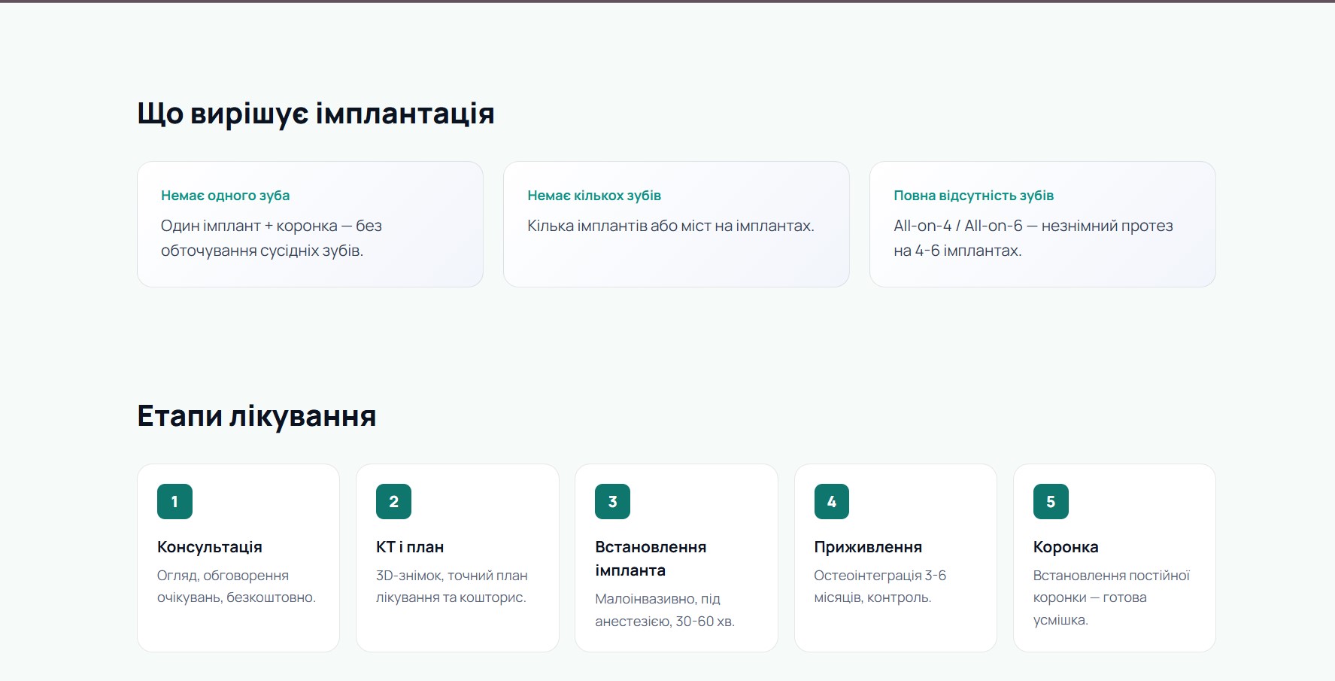Click the 'Коронка' step title
This screenshot has height=681, width=1335.
tap(1066, 547)
